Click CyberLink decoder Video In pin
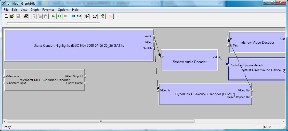Image resolution: width=288 pixels, height=131 pixels. click(x=158, y=90)
